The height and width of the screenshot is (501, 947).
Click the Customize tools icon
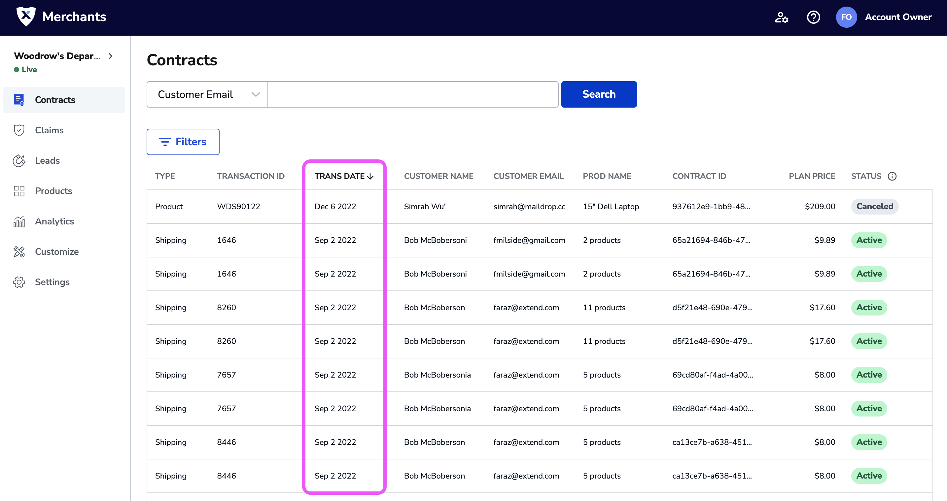tap(19, 252)
